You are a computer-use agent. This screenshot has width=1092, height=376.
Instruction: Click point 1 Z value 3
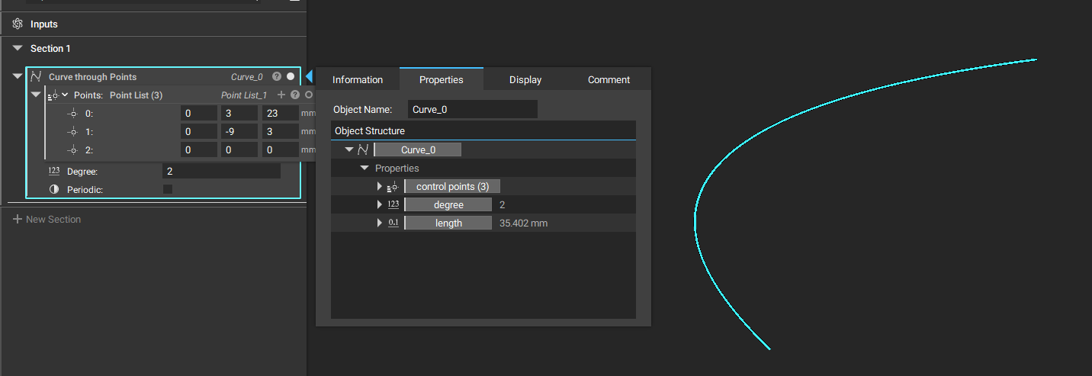coord(280,131)
